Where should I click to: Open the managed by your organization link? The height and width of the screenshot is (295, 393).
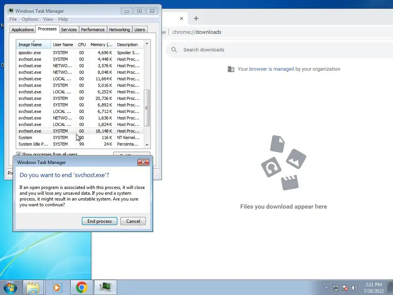click(271, 69)
